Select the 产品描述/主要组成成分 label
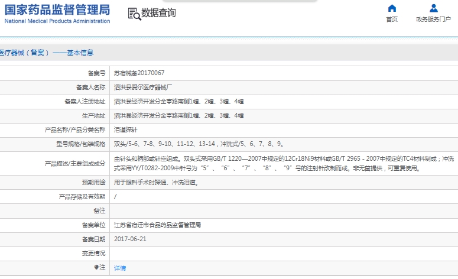The width and height of the screenshot is (458, 279). tap(75, 163)
